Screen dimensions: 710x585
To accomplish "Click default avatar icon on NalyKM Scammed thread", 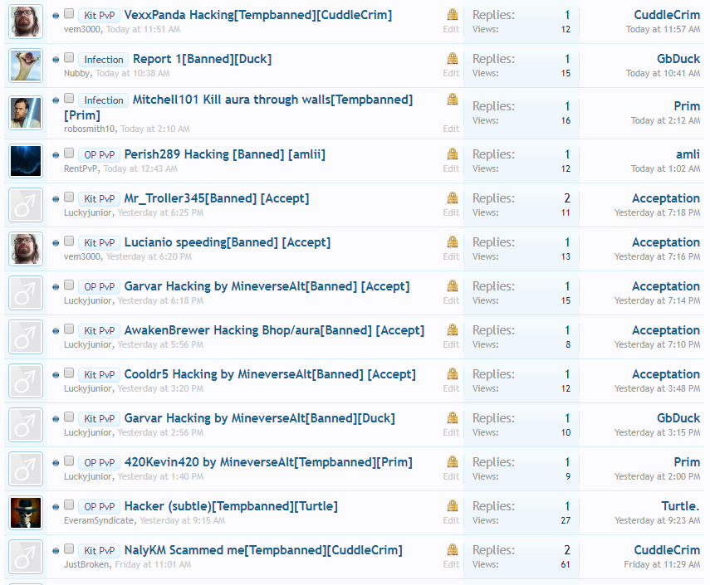I will point(26,557).
